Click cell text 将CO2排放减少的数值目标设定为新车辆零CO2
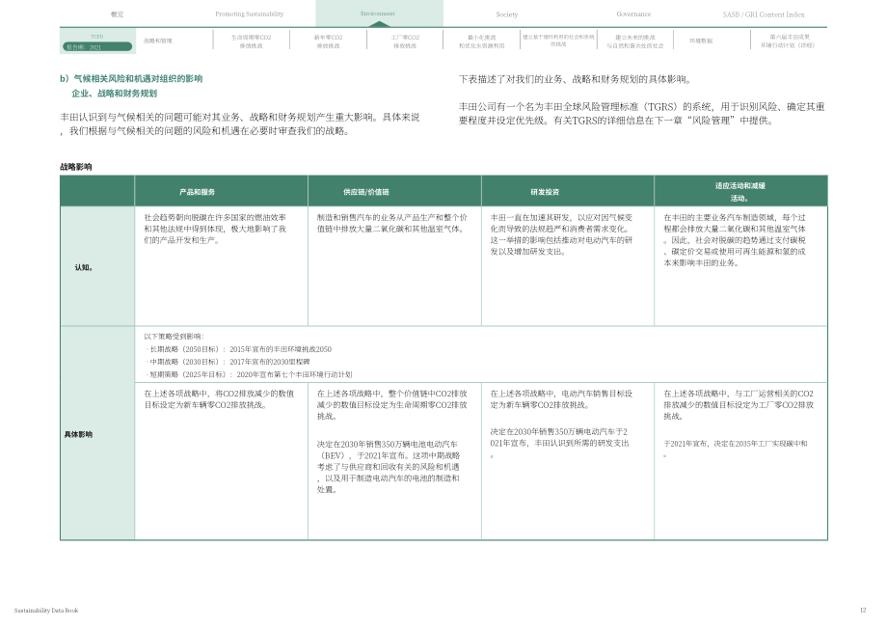Viewport: 887px width, 628px height. point(219,398)
